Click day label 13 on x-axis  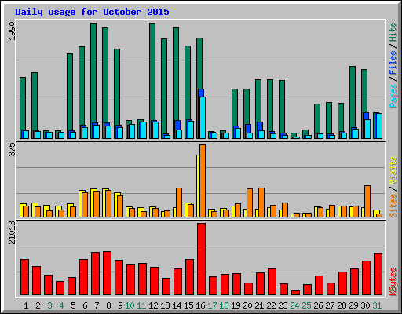tap(165, 305)
